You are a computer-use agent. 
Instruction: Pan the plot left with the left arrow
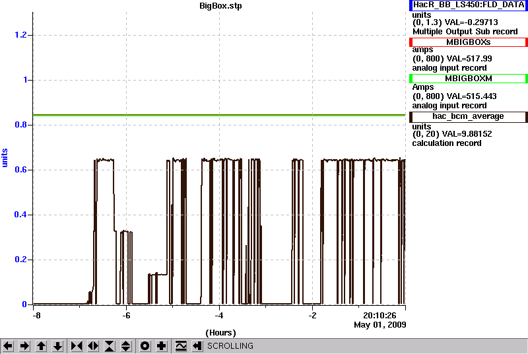coord(8,346)
